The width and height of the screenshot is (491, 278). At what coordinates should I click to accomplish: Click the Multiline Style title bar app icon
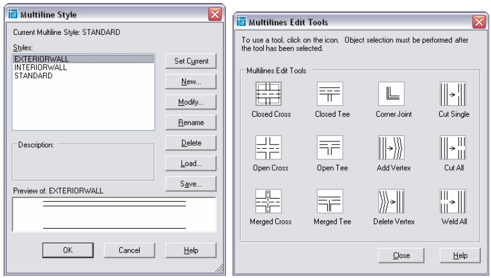(x=13, y=14)
